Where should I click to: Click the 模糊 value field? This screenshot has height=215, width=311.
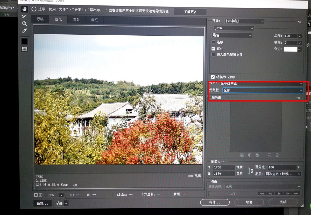coord(291,43)
